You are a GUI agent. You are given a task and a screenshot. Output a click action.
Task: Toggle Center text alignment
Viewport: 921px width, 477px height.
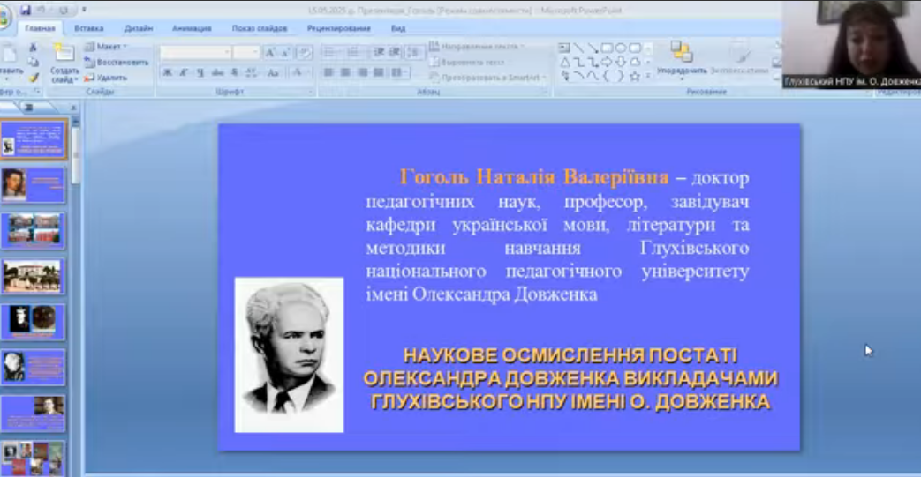345,72
